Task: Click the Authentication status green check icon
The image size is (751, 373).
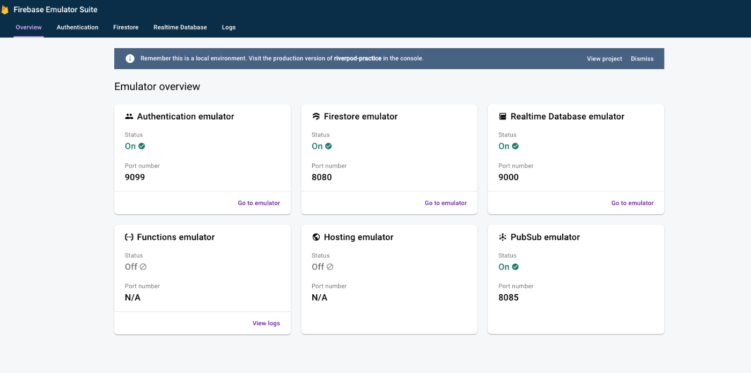Action: pyautogui.click(x=142, y=146)
